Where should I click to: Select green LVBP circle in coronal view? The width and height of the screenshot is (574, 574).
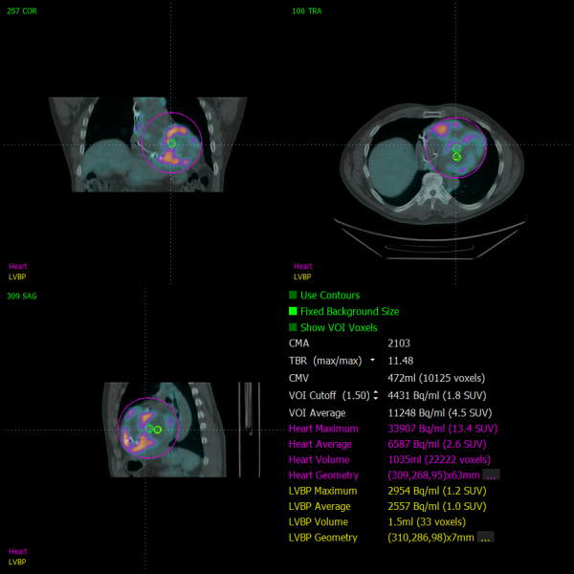(x=171, y=143)
